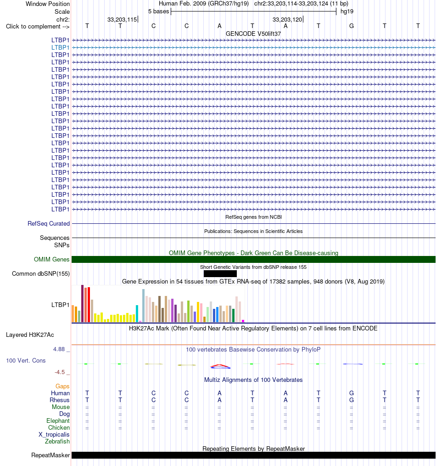
Task: Click the red PhyloP peak in conservation track
Action: 220,365
